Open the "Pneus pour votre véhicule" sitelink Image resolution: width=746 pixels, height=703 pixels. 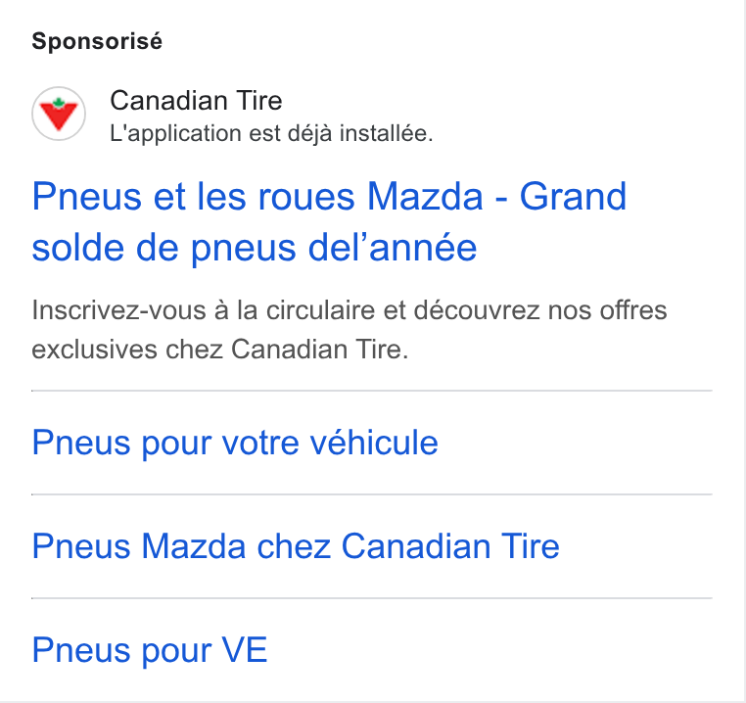point(235,444)
